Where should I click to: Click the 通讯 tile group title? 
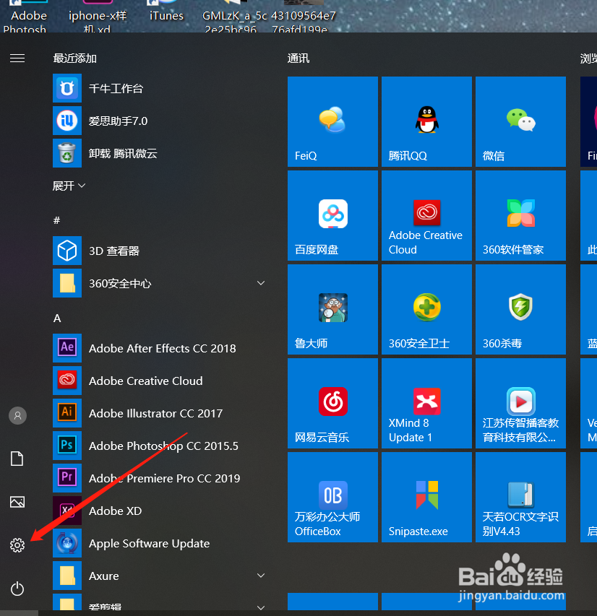298,58
